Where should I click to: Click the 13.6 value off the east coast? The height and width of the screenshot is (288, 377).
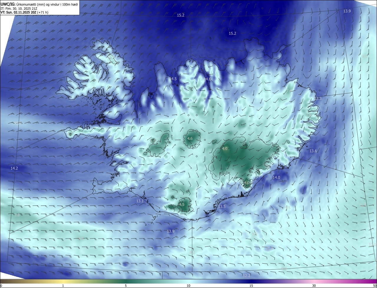(x=313, y=151)
